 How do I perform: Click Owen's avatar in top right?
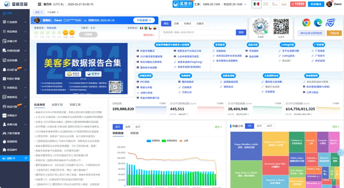329,4
